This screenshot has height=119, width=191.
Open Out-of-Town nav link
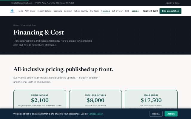point(117,11)
